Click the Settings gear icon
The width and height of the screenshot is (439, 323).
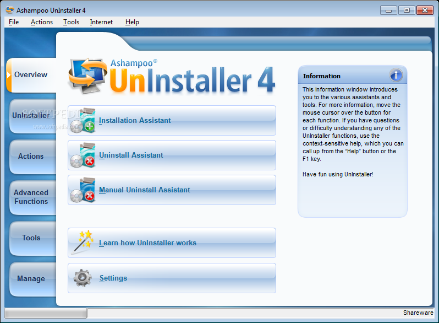point(83,278)
